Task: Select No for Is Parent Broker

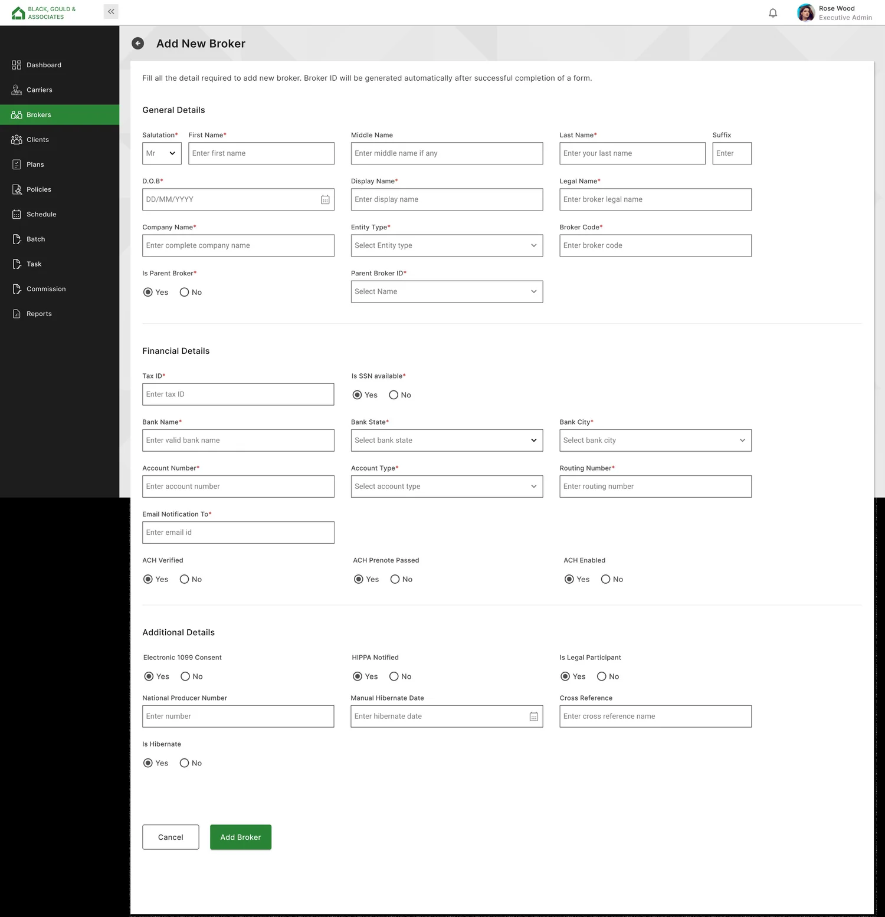Action: [x=184, y=292]
